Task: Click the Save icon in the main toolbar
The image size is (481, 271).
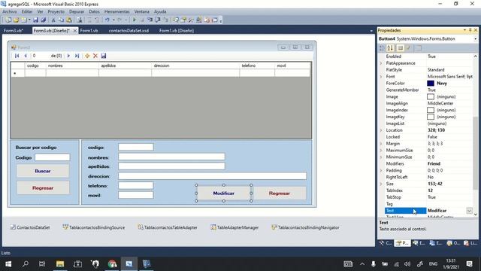Action: point(35,20)
